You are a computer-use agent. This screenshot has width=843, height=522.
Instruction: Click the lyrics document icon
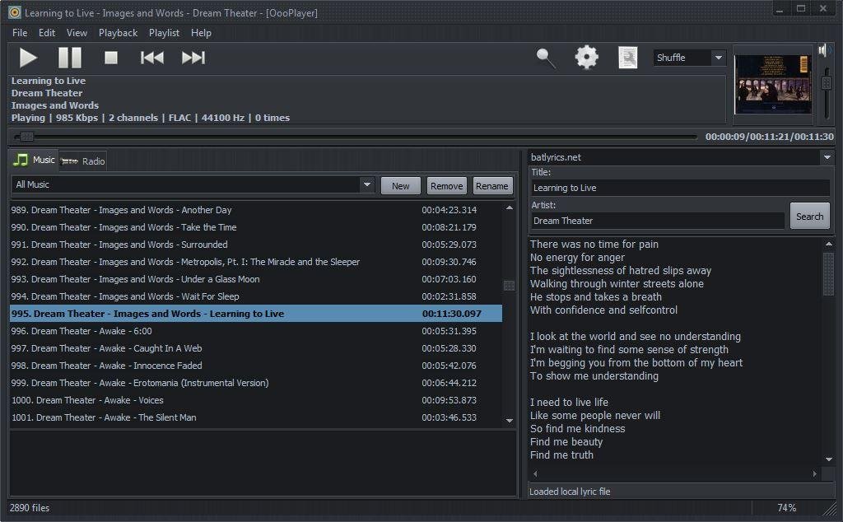click(x=628, y=58)
